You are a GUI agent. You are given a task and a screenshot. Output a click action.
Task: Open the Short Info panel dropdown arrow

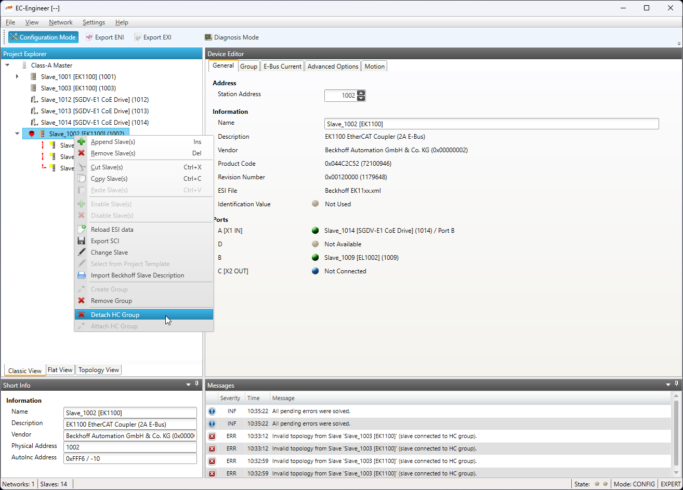click(x=188, y=385)
